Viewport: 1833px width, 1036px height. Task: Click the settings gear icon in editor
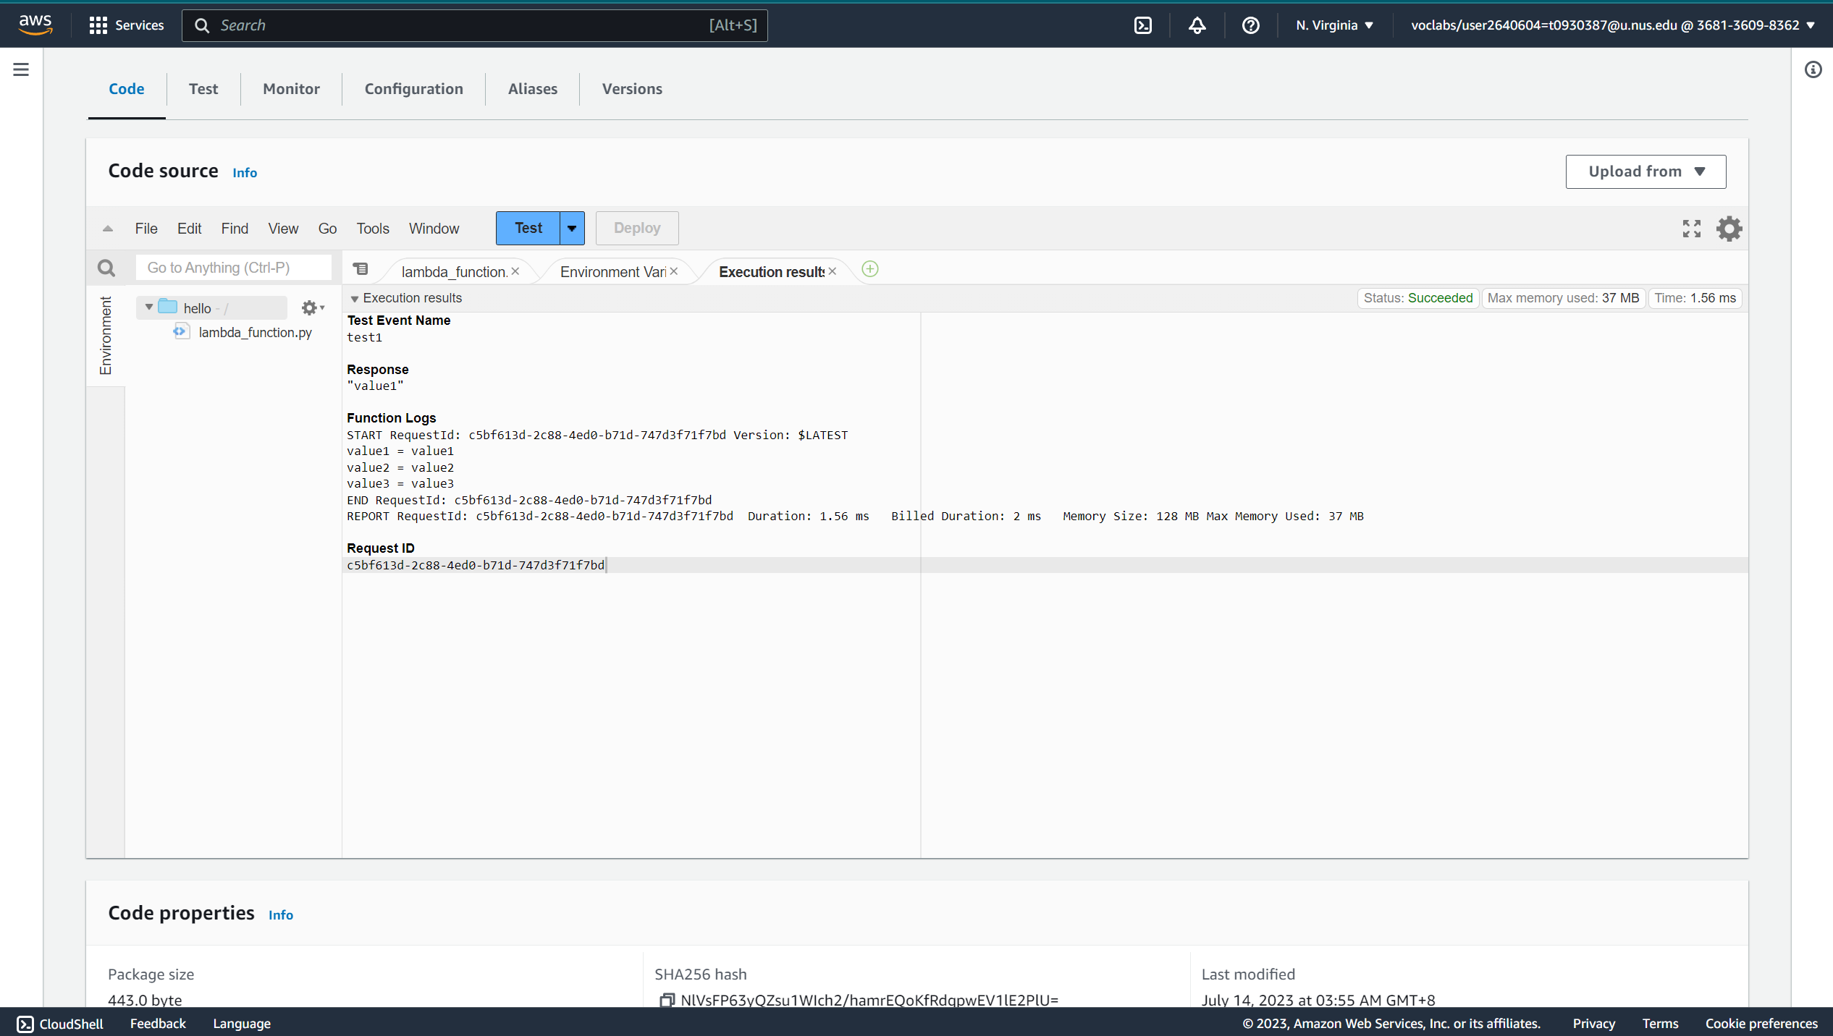click(1729, 228)
